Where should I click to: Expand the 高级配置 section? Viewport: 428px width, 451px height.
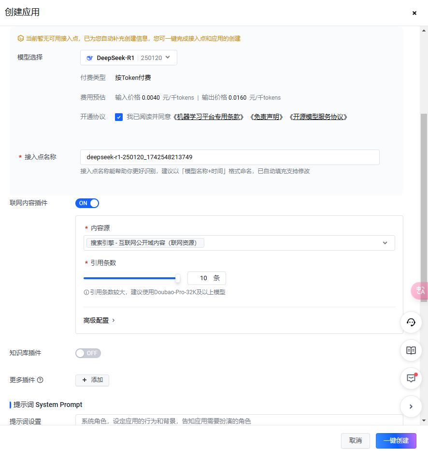pyautogui.click(x=99, y=320)
